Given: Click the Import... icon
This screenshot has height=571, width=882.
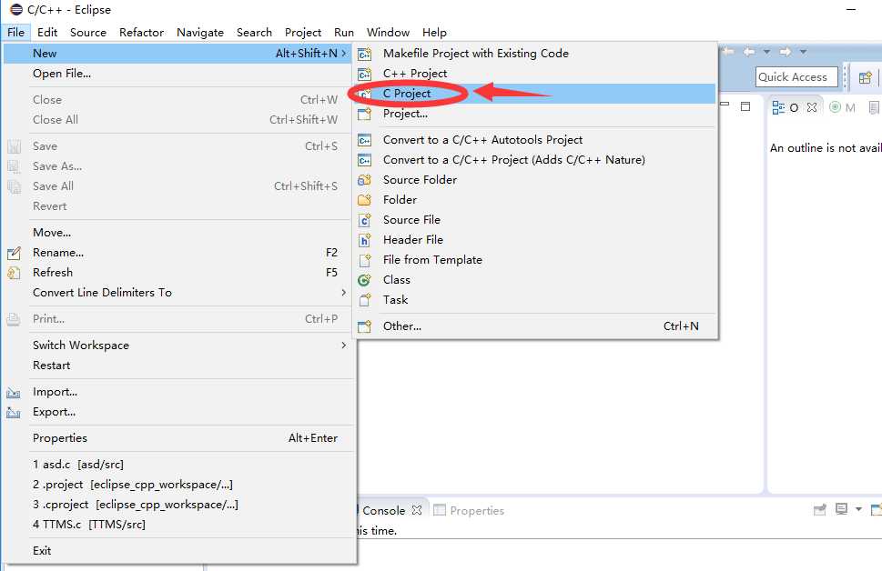Looking at the screenshot, I should point(14,392).
